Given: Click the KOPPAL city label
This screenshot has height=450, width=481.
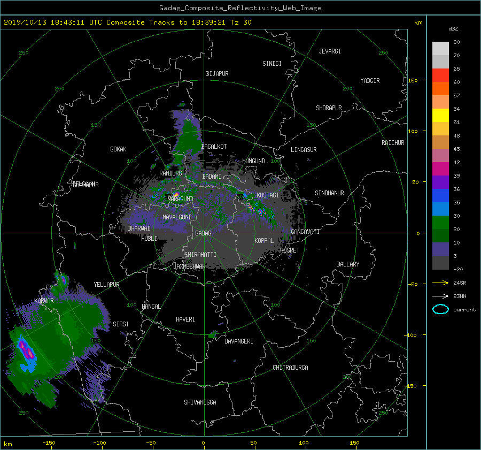Looking at the screenshot, I should (264, 240).
